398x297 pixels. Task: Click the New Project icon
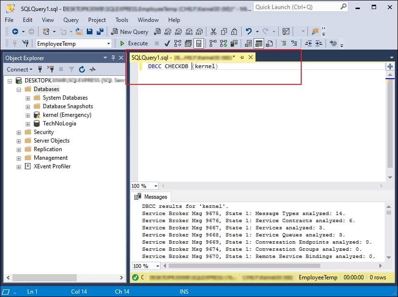(x=46, y=32)
